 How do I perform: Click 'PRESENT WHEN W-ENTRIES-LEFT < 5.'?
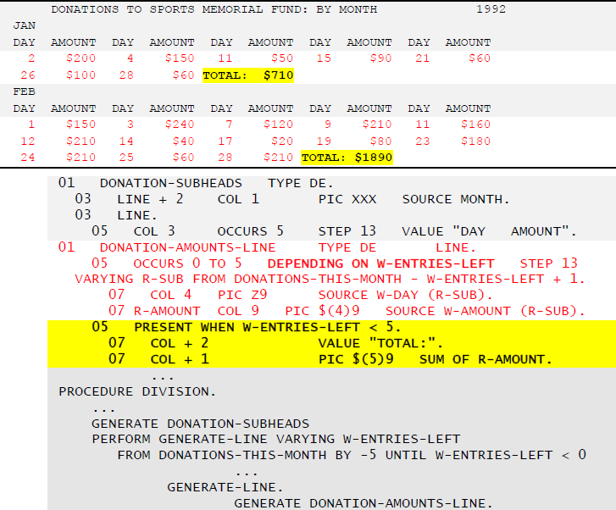268,327
